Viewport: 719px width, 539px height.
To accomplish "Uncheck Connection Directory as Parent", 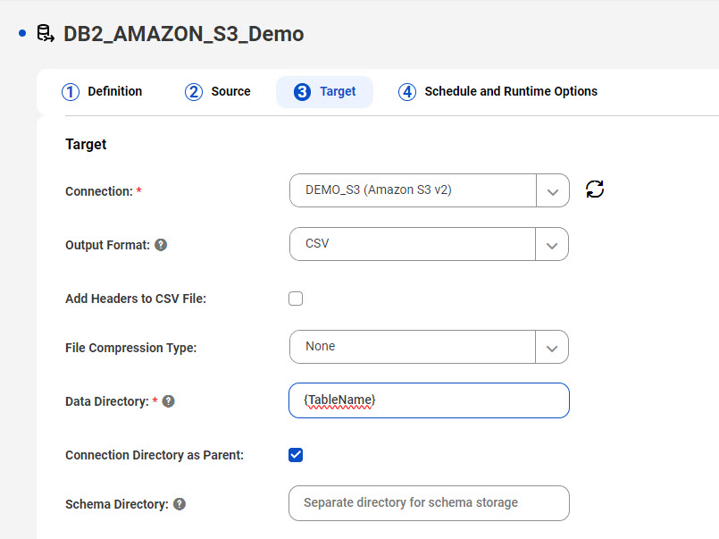I will (296, 455).
